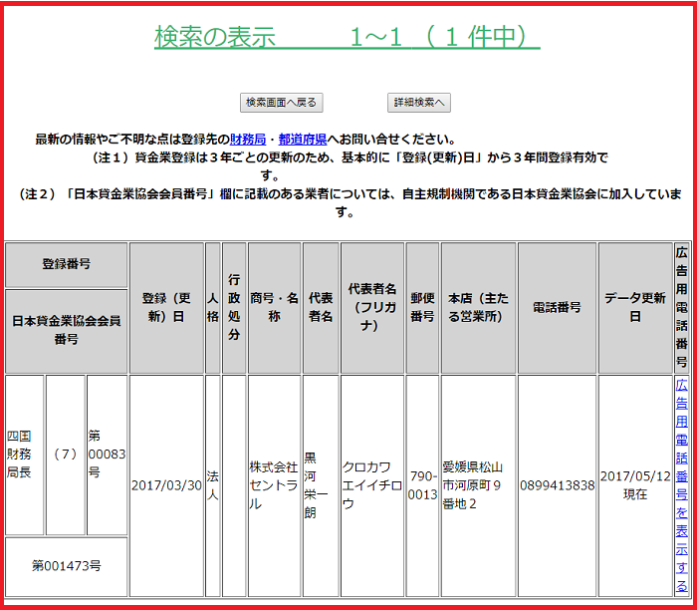Screen dimensions: 697x610
Task: Select the 2017/05/12 現在 cell
Action: (635, 485)
